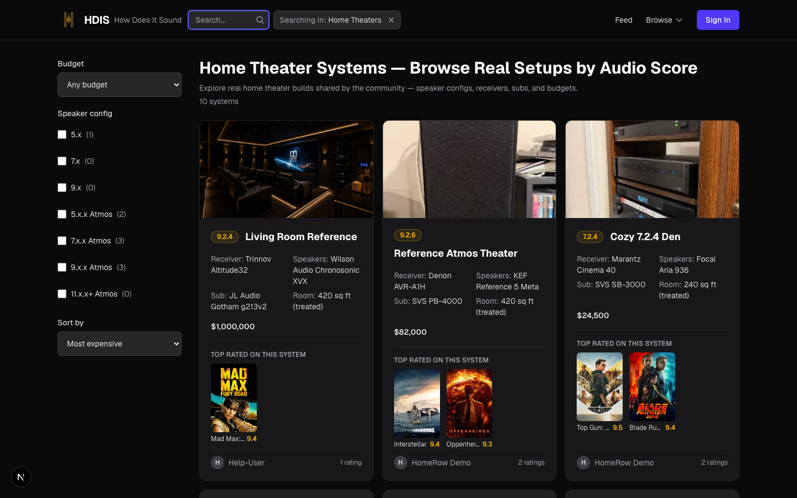Select the Top Gun poster
797x498 pixels.
(599, 387)
